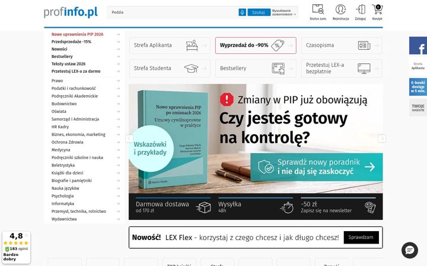Click the Strefa Studenta graduation cap icon
427x266 pixels.
[x=191, y=69]
